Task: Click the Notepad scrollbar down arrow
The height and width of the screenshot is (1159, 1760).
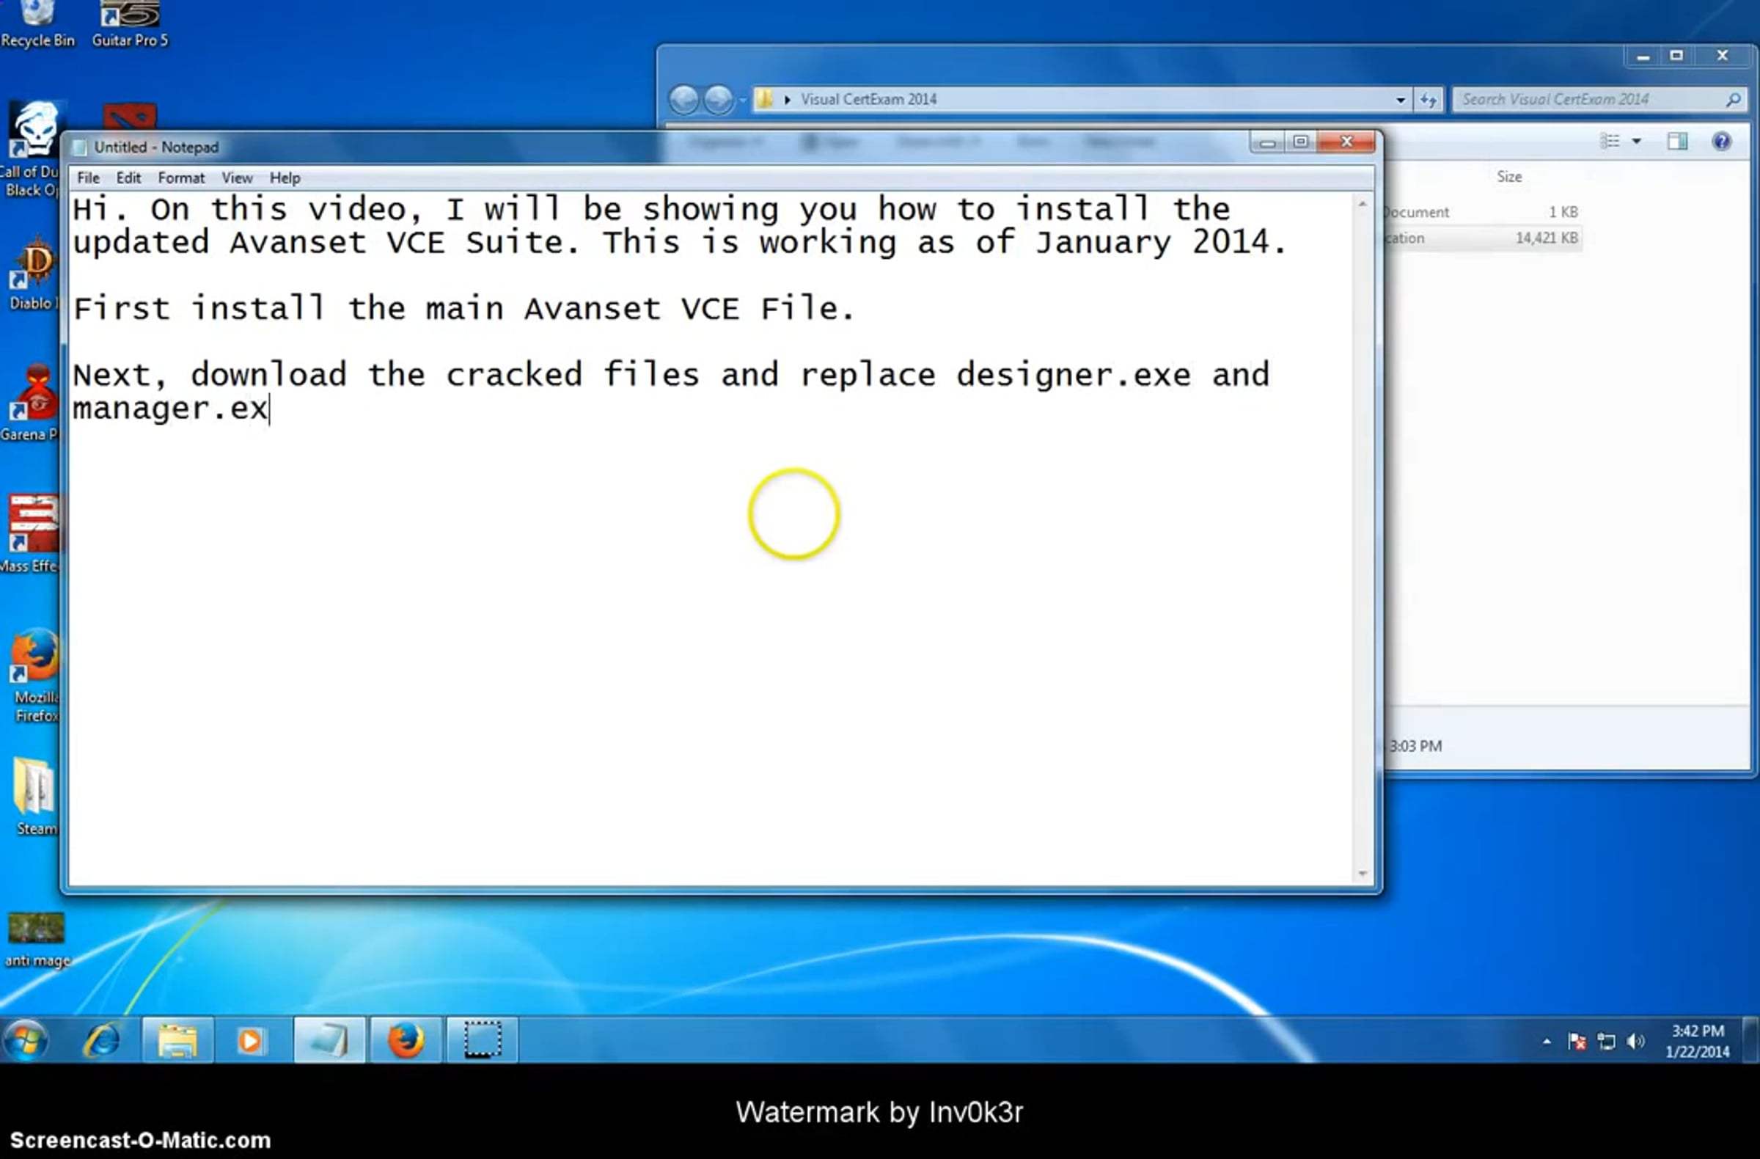Action: point(1363,874)
